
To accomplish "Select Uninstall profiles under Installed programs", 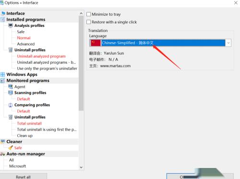I will [x=30, y=50].
